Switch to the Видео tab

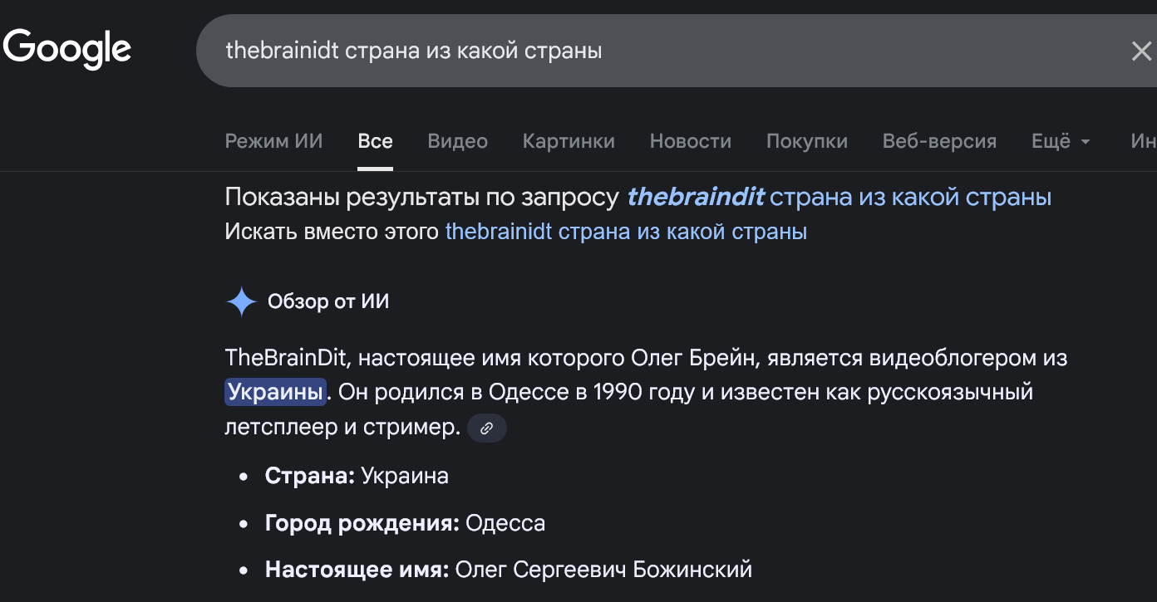[457, 141]
